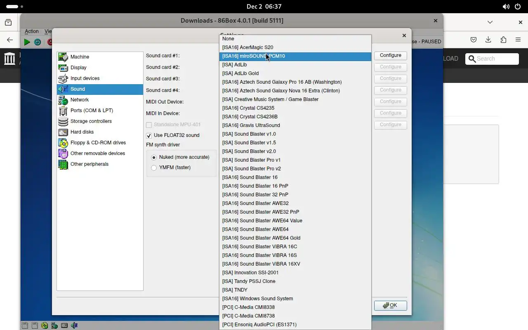528x330 pixels.
Task: Select [ISA] Innovation SSI-2001
Action: tap(295, 273)
